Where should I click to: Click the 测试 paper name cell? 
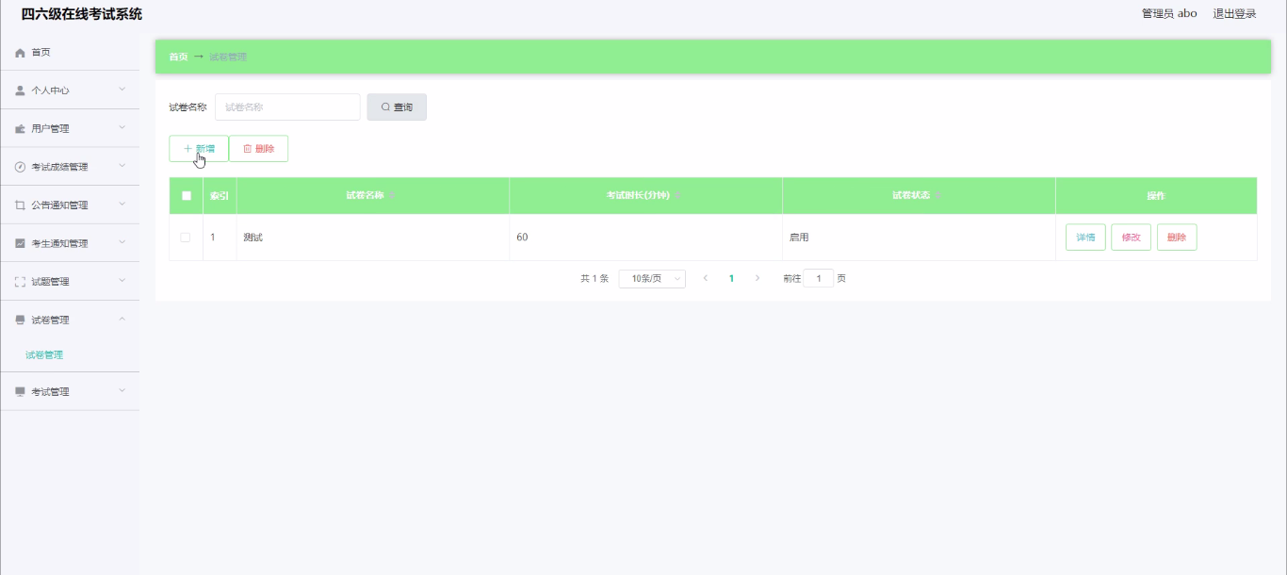pos(373,238)
